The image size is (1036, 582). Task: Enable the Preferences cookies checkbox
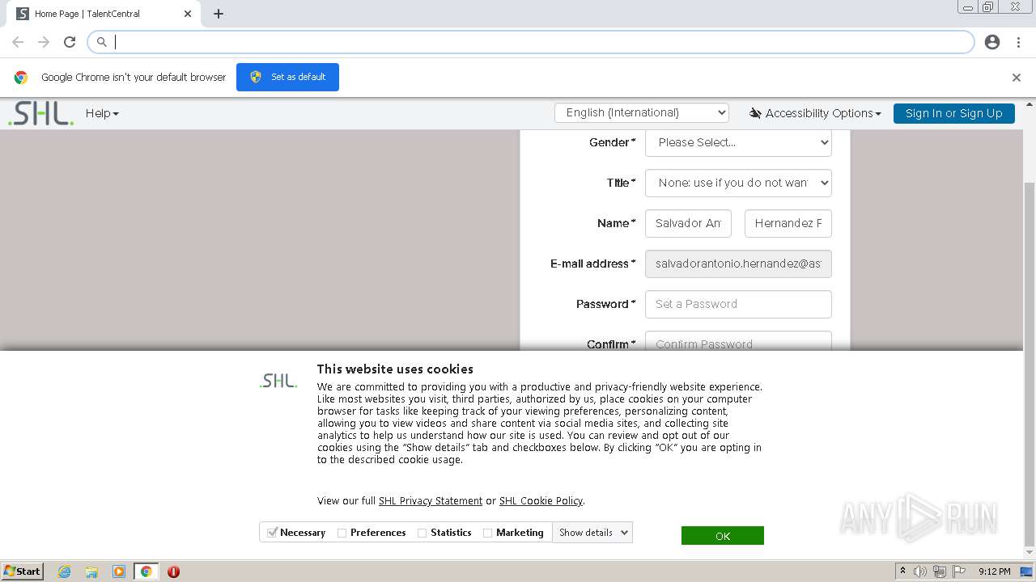pos(342,533)
